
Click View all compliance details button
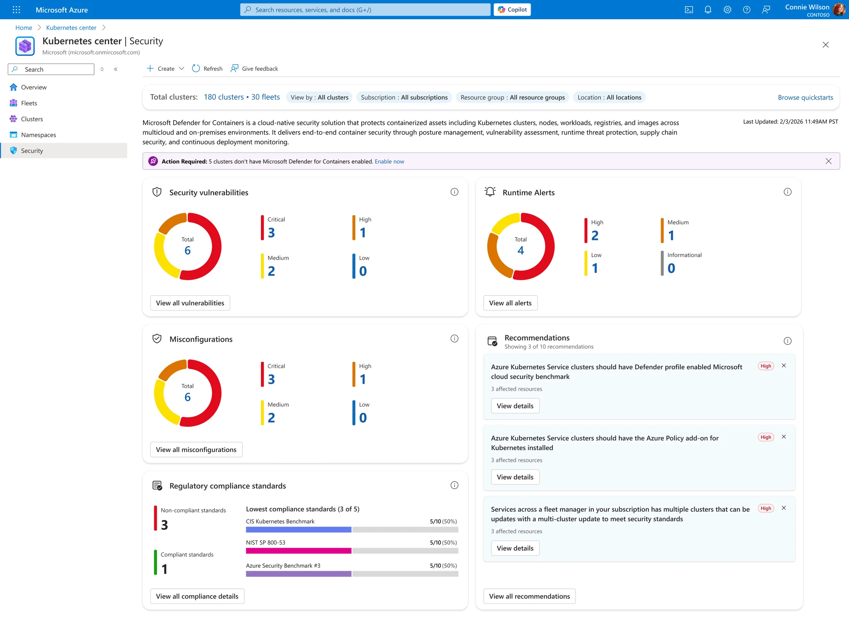coord(197,596)
